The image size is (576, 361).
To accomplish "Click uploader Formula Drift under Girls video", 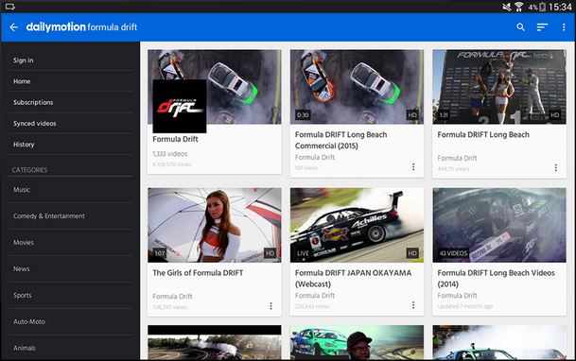I will (x=172, y=296).
